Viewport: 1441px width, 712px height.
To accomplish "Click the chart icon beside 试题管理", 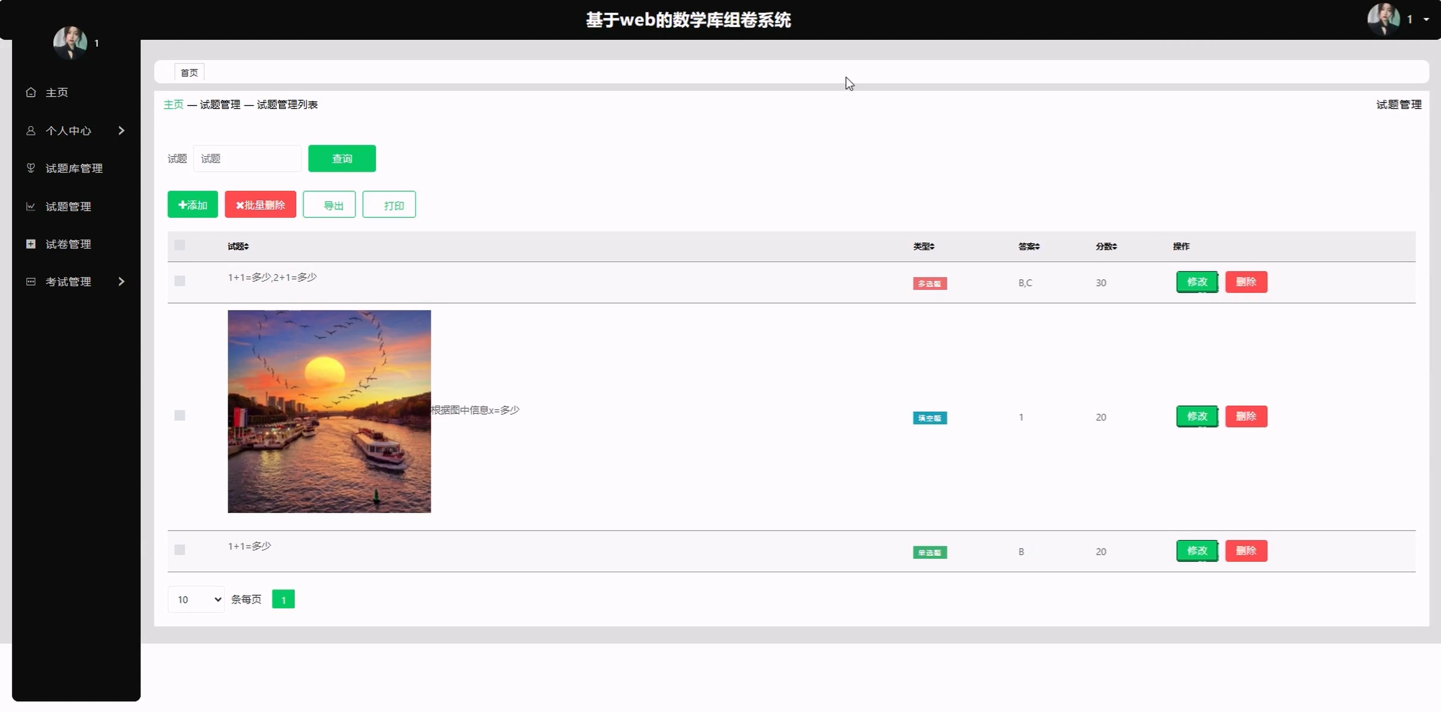I will coord(31,206).
